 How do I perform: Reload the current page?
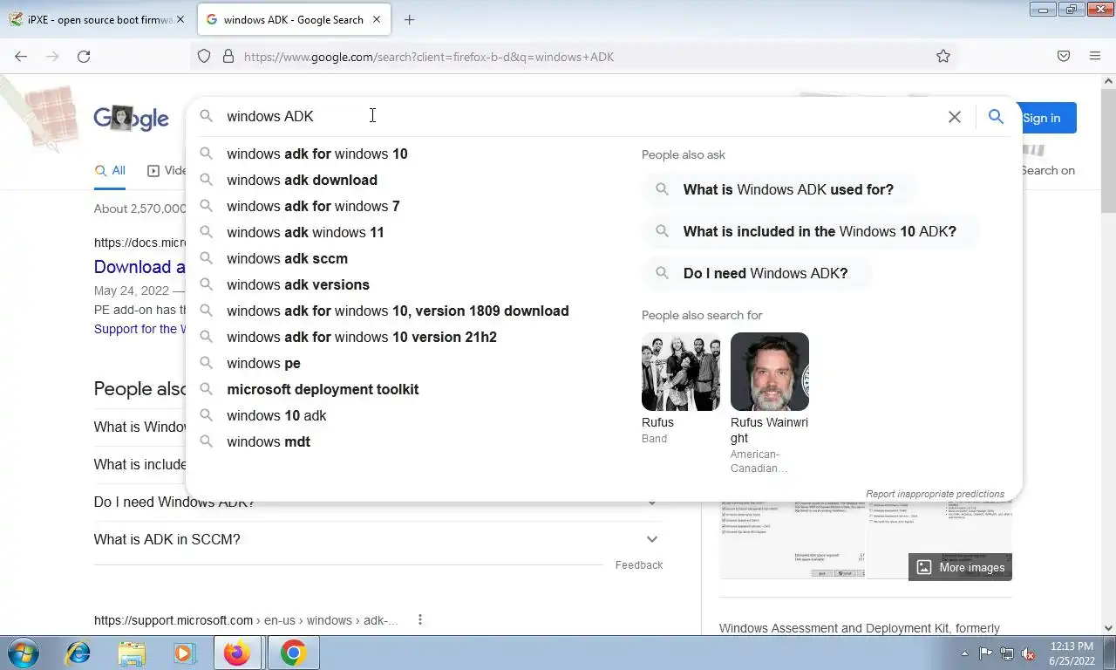(84, 57)
